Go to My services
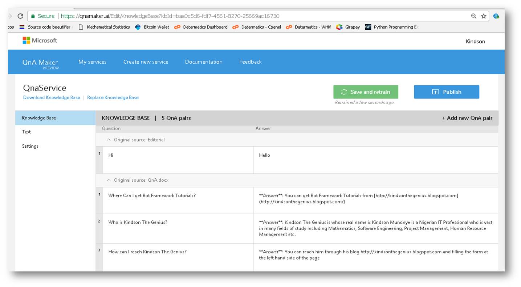This screenshot has width=521, height=287. 93,62
